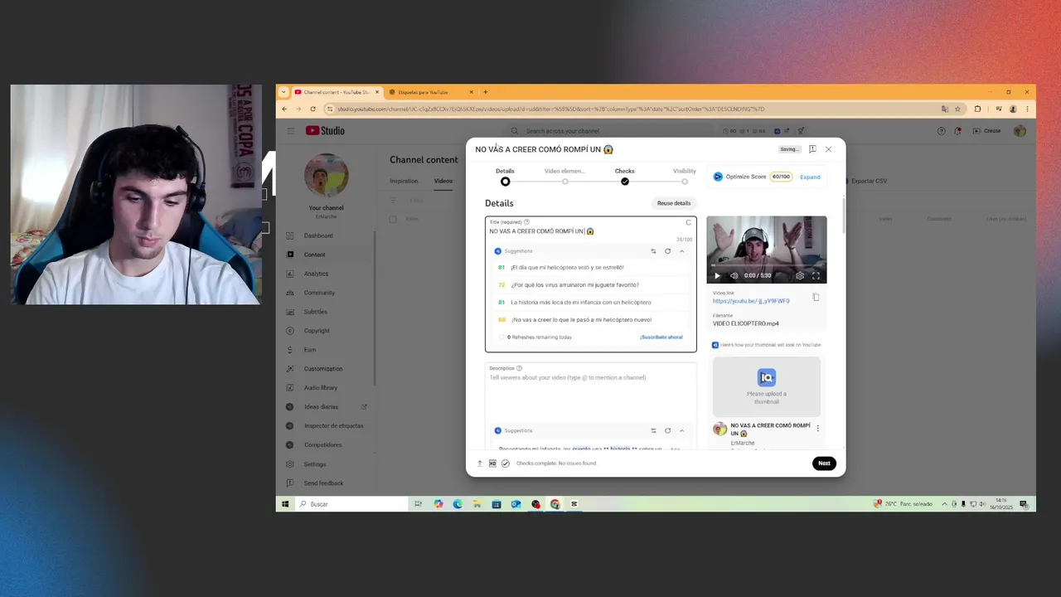Copy the video link
Viewport: 1061px width, 597px height.
816,297
